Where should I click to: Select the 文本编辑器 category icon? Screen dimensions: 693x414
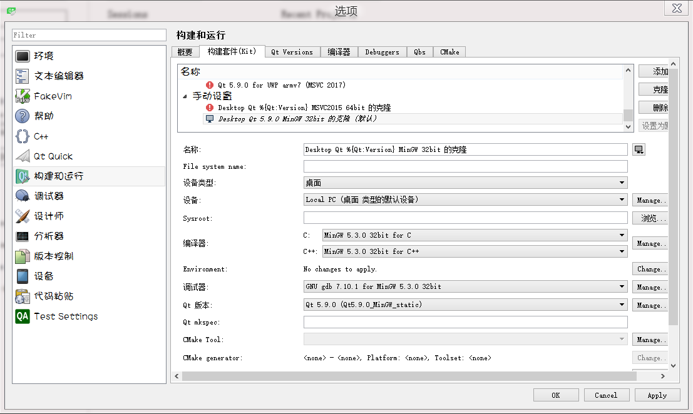tap(22, 76)
